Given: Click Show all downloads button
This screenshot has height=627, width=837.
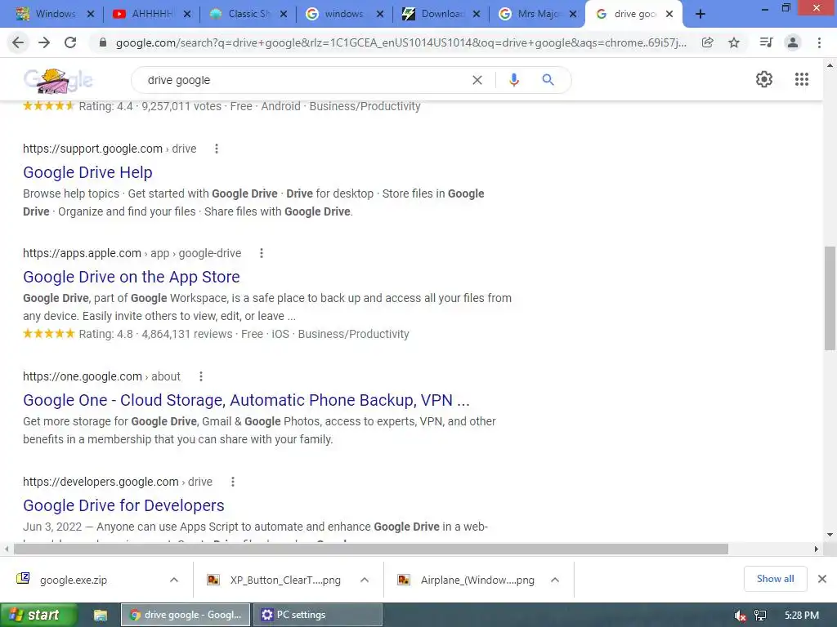Looking at the screenshot, I should point(775,579).
